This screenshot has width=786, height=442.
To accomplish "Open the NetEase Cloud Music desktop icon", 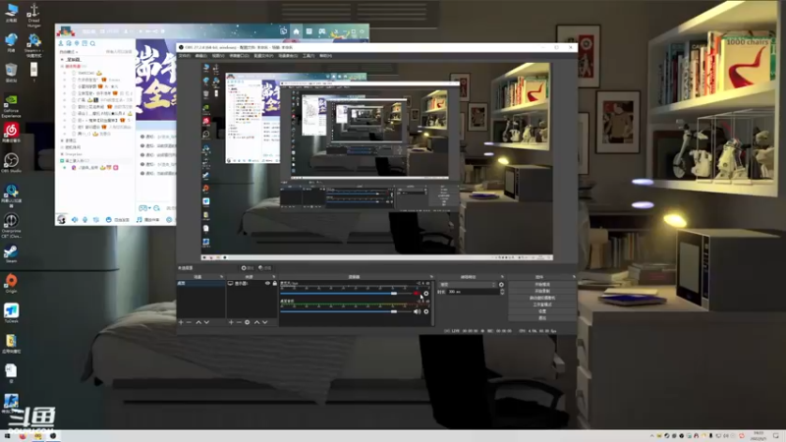I will pyautogui.click(x=11, y=134).
